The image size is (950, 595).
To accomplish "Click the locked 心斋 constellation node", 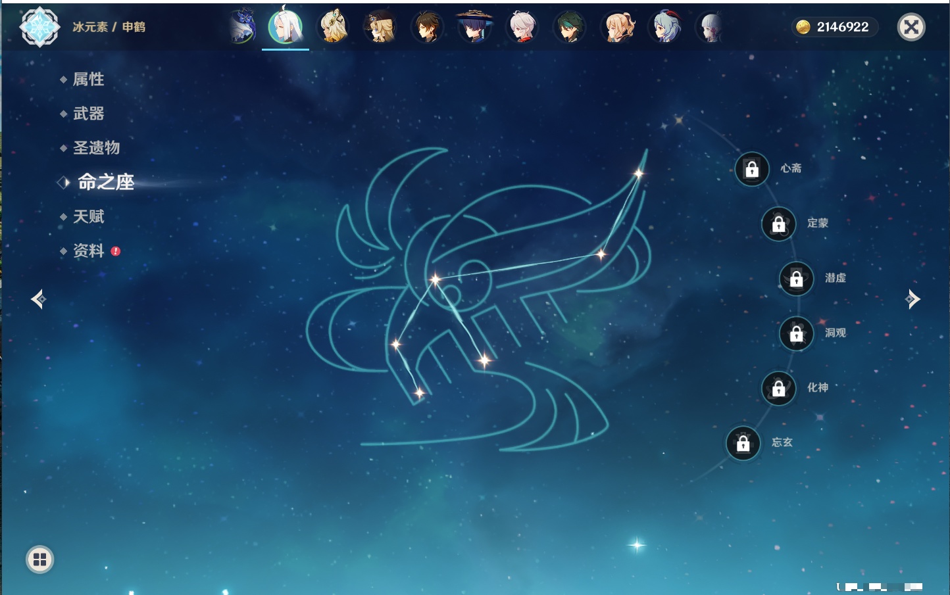I will click(x=752, y=170).
